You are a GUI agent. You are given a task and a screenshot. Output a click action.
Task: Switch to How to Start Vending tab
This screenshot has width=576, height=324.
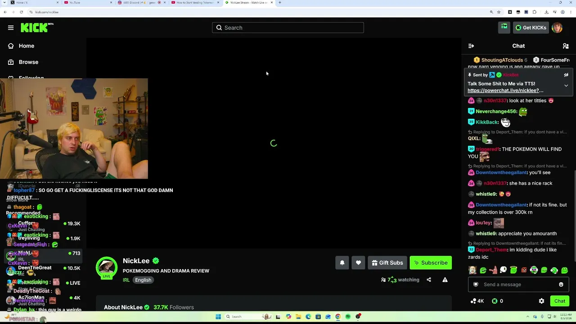[194, 3]
